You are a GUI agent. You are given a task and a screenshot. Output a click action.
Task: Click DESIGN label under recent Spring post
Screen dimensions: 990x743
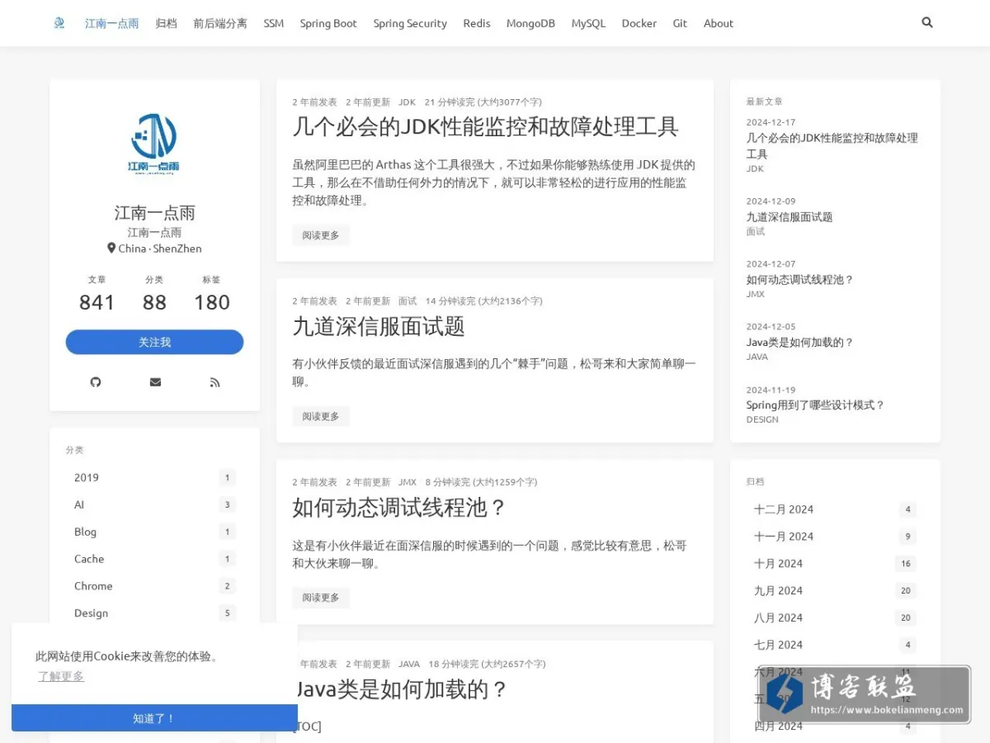click(x=762, y=419)
